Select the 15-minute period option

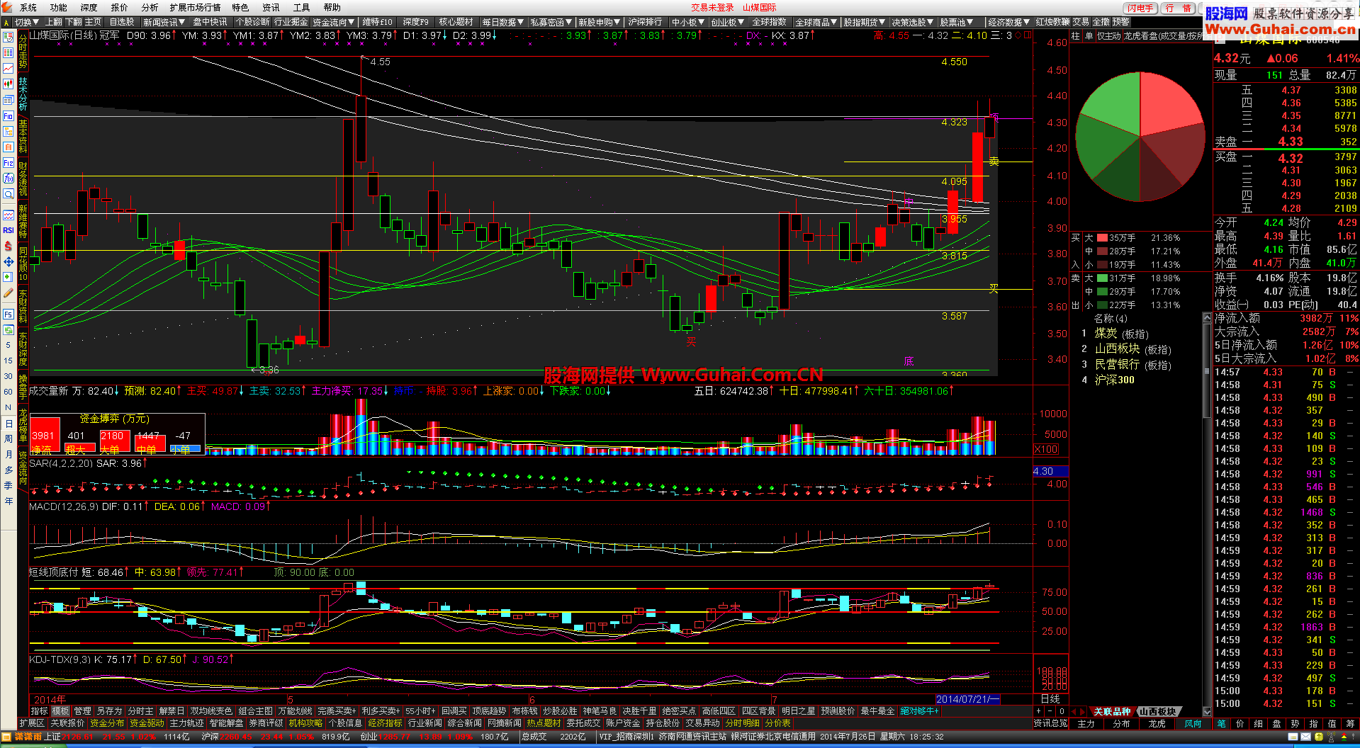click(8, 361)
